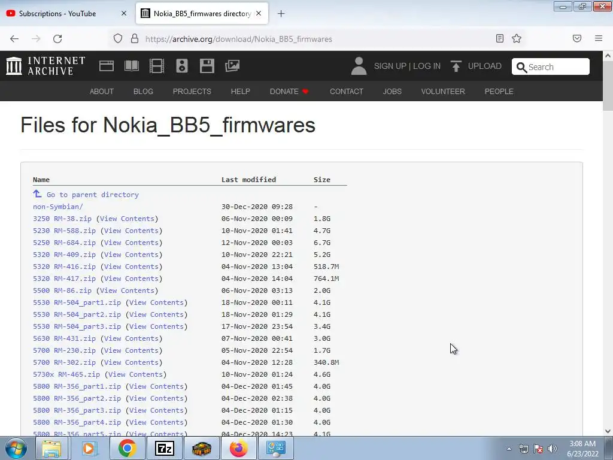Open the Images icon in header
Image resolution: width=613 pixels, height=460 pixels.
[x=232, y=66]
